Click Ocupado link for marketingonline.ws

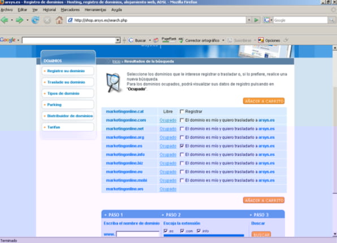[168, 189]
